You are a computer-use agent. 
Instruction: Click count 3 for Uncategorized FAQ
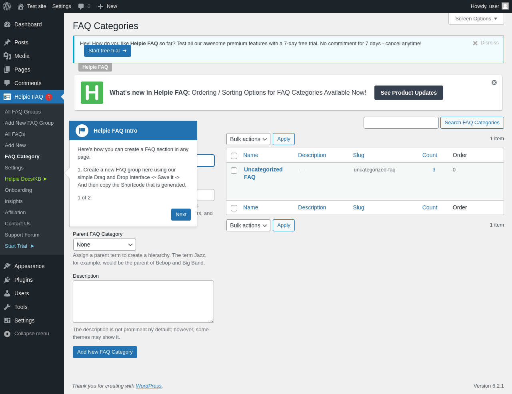coord(434,170)
